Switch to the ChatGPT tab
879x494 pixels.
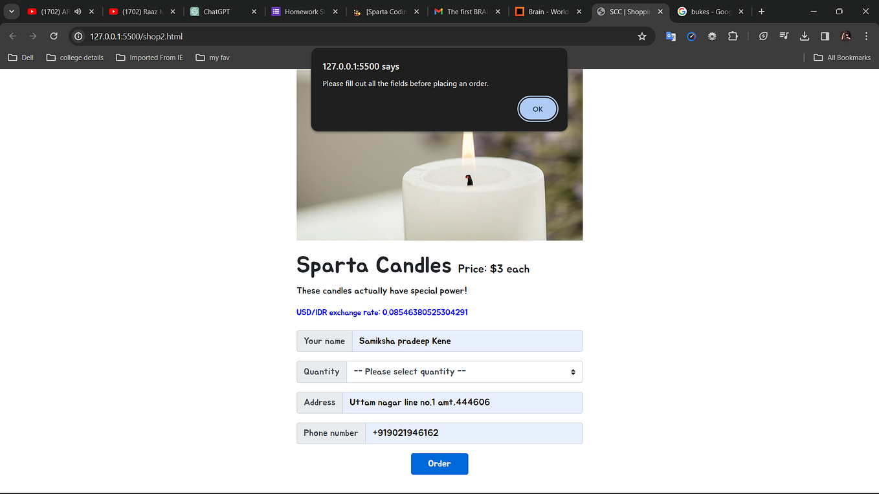[217, 11]
